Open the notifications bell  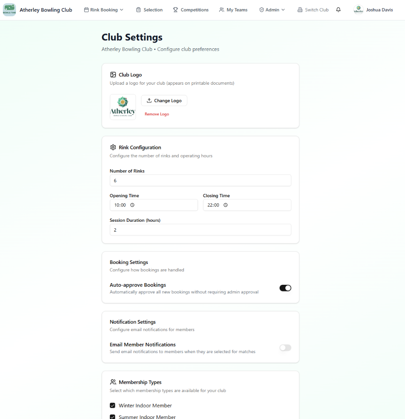(x=338, y=10)
